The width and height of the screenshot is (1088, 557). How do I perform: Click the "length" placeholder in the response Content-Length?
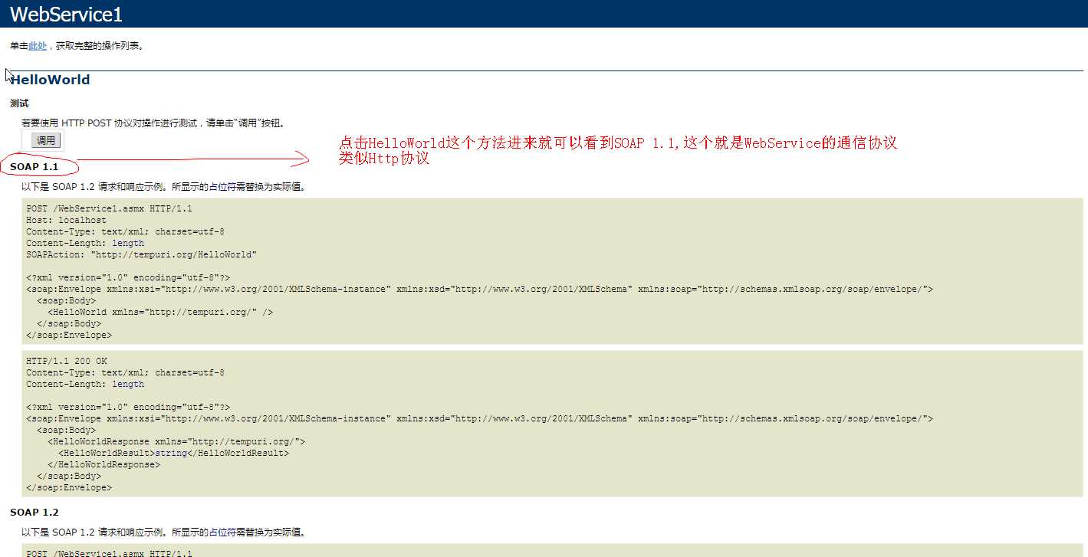pos(128,384)
